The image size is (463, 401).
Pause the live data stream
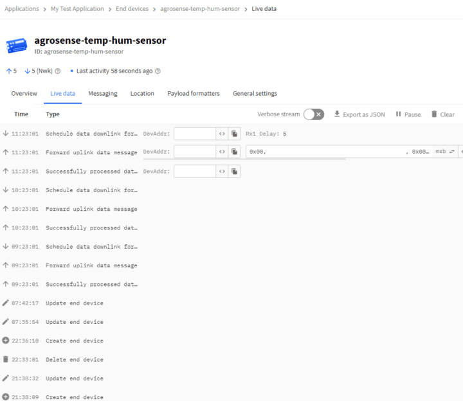pos(408,114)
